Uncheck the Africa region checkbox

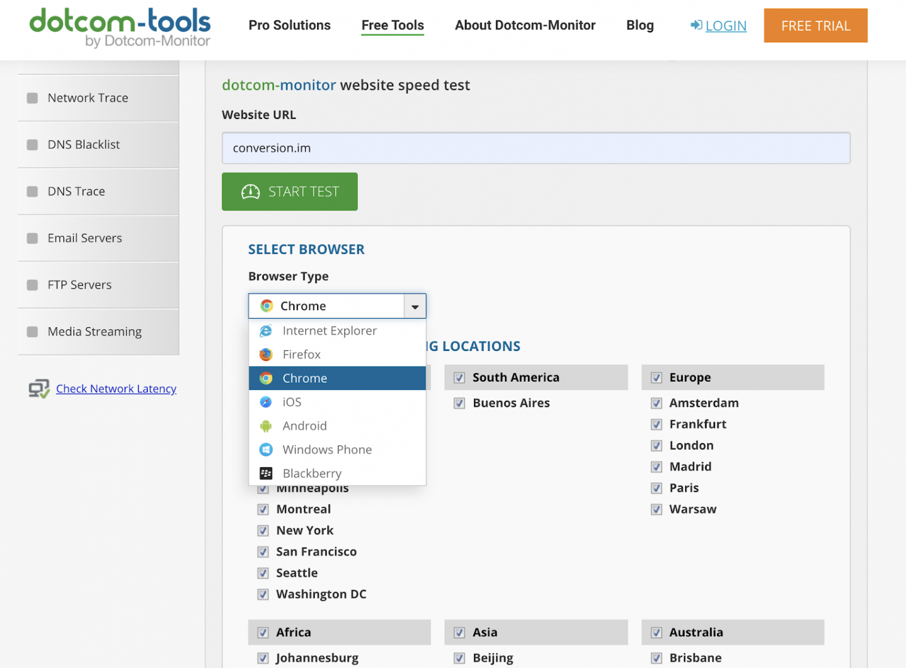[x=263, y=633]
